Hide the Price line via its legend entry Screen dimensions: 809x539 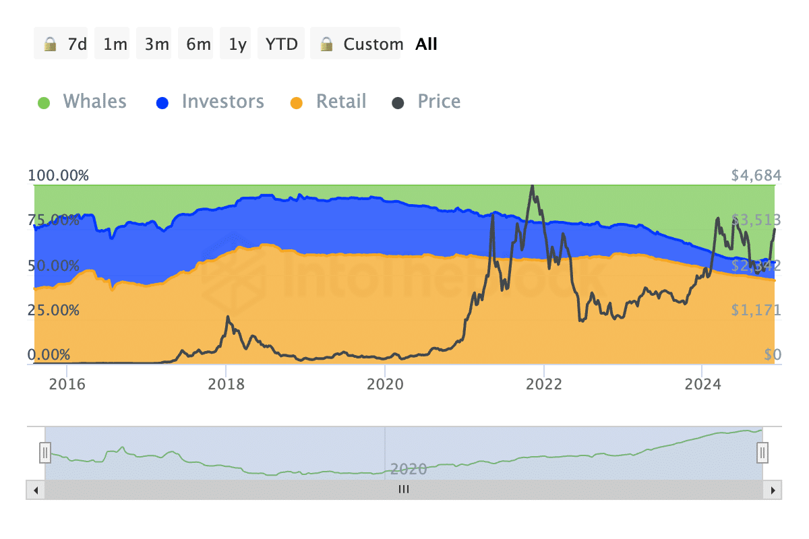pos(439,101)
